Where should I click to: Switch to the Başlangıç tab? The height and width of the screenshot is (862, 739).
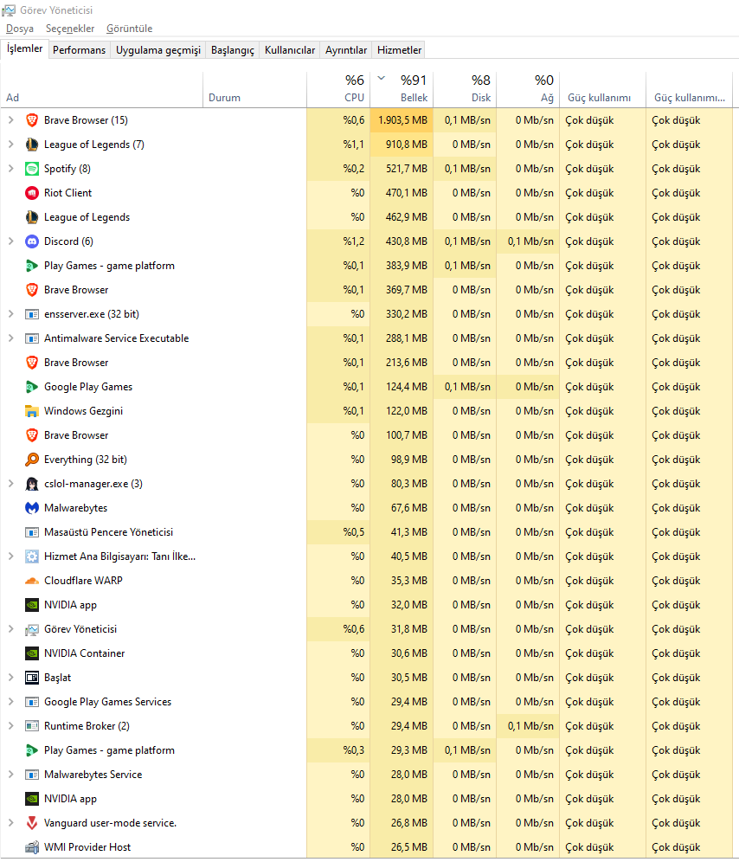coord(233,50)
